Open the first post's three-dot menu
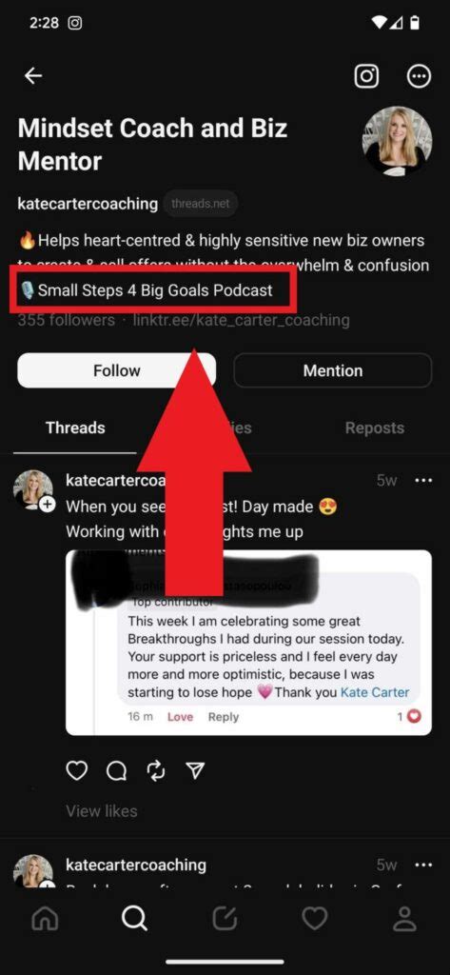This screenshot has width=450, height=975. (x=423, y=481)
